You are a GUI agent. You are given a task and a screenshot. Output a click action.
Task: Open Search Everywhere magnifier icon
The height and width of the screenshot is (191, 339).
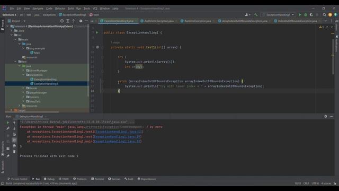pos(324,15)
